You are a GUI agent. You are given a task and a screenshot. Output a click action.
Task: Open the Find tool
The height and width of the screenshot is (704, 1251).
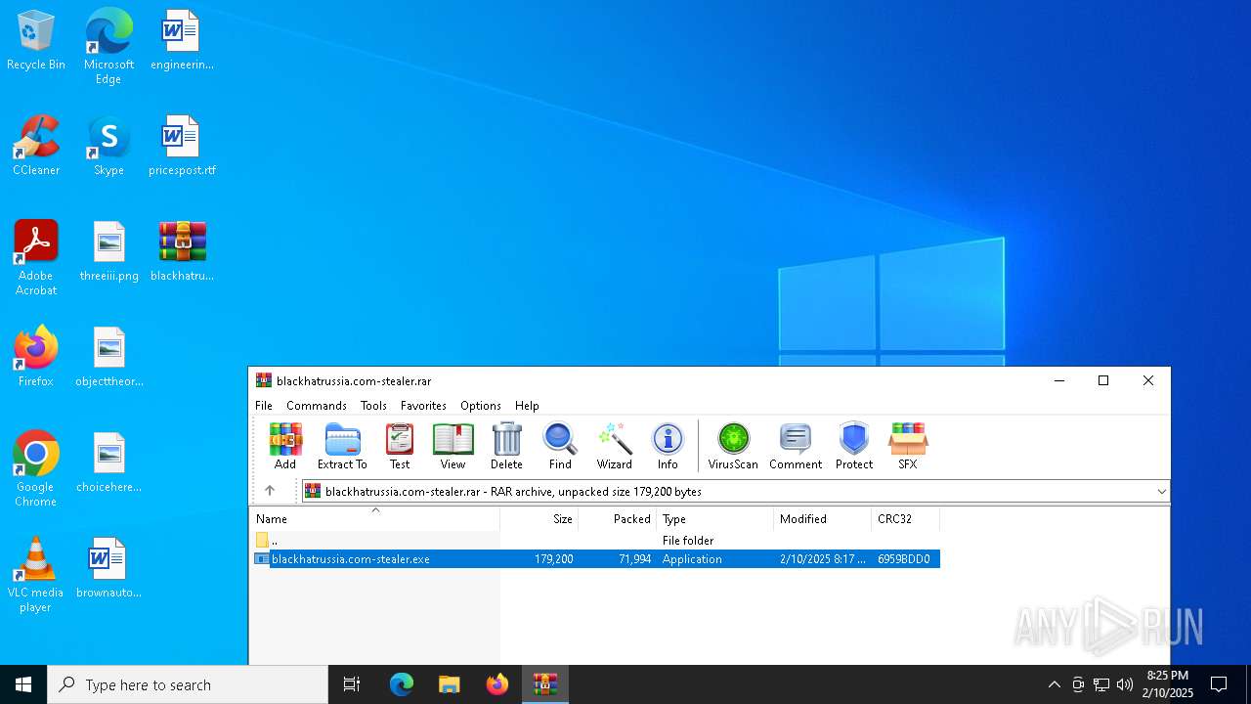[560, 446]
